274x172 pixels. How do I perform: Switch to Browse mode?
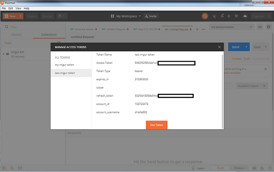click(x=239, y=168)
